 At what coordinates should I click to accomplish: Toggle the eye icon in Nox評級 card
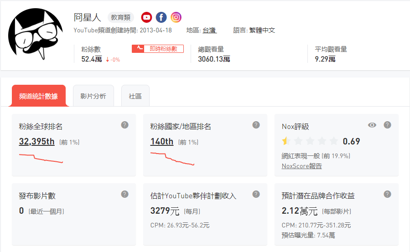[x=372, y=125]
